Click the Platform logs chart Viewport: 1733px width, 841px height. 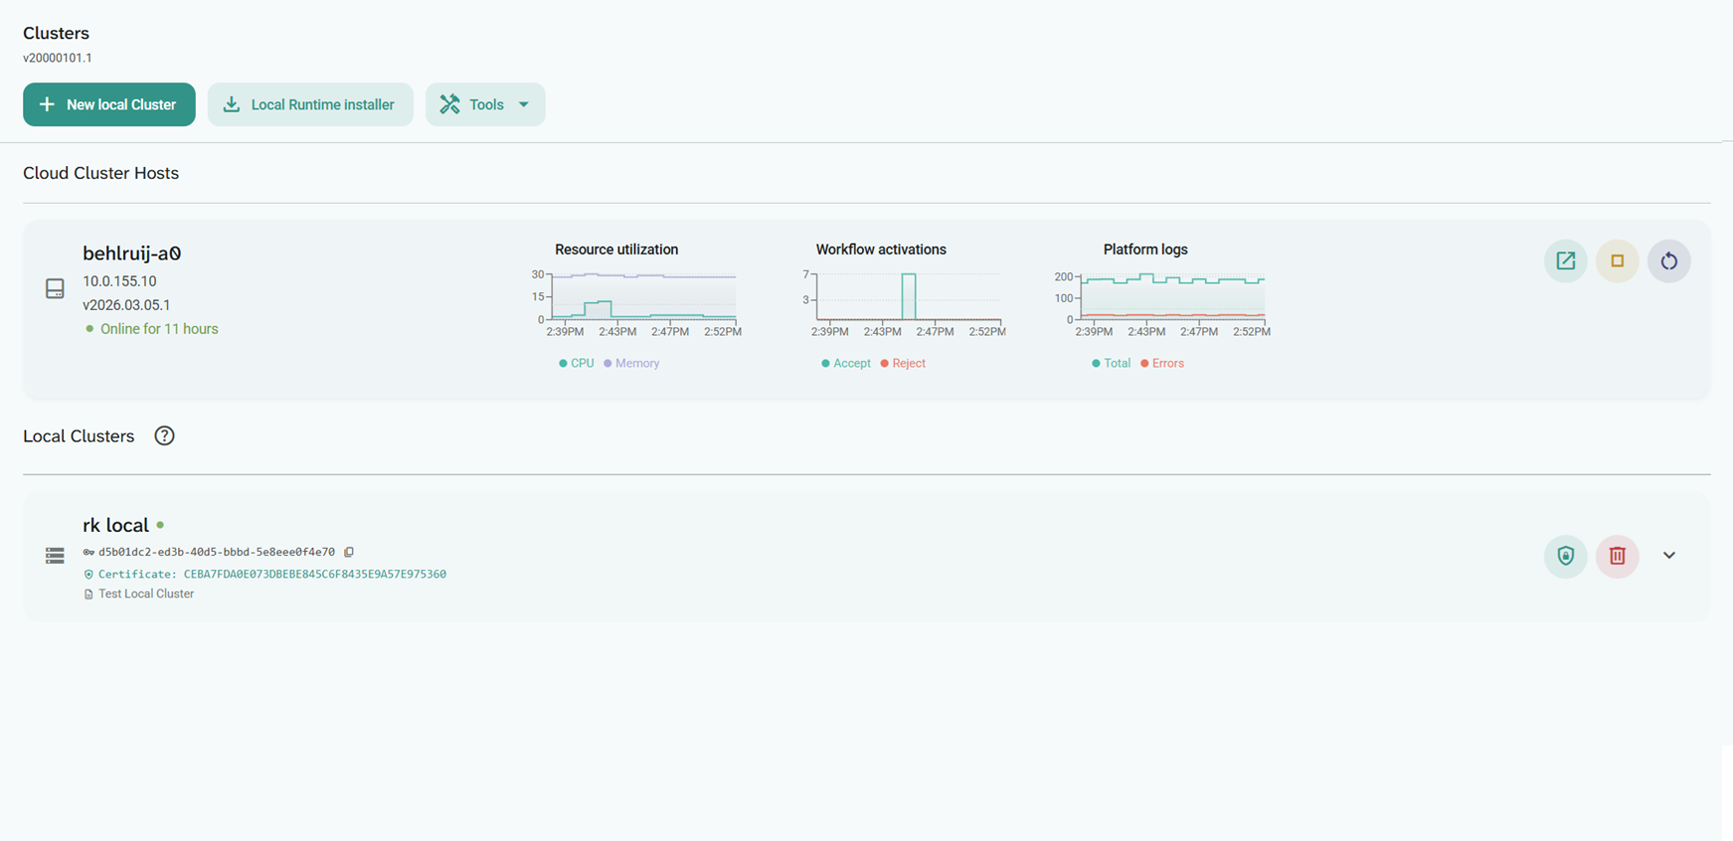tap(1171, 297)
